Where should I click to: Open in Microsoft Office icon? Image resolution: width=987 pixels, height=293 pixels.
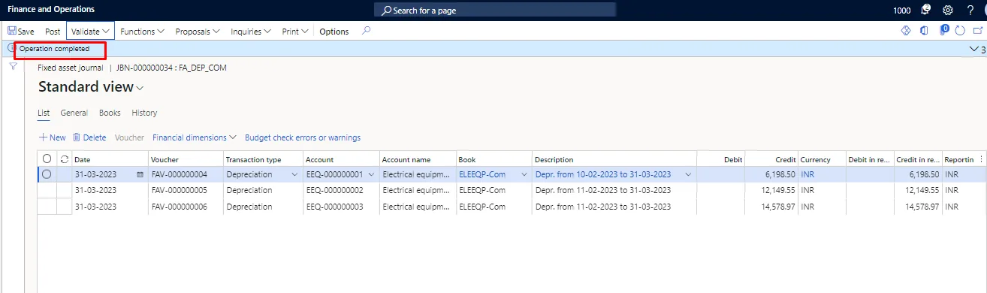click(924, 31)
